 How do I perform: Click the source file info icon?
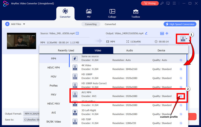pyautogui.click(x=77, y=33)
